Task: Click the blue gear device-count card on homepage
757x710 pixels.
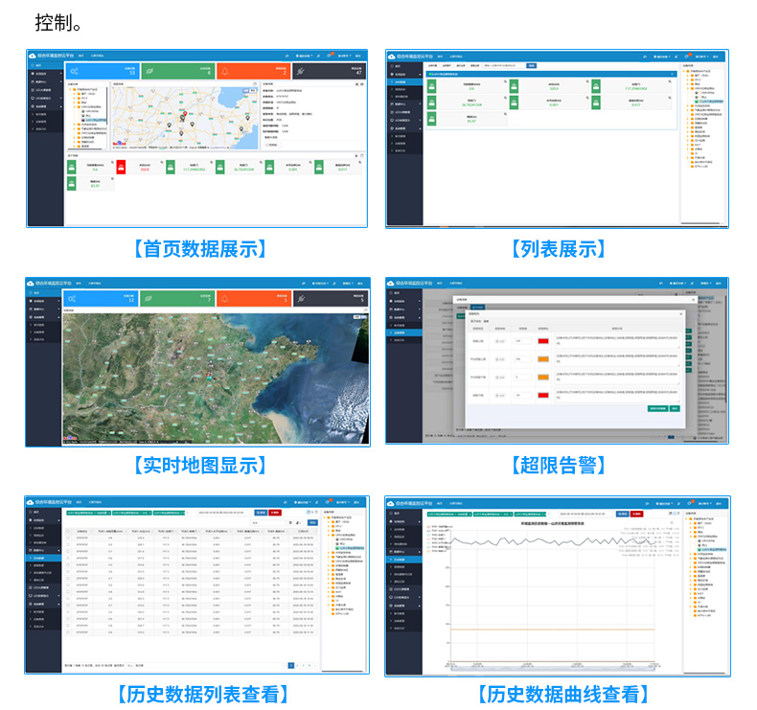Action: pyautogui.click(x=102, y=72)
